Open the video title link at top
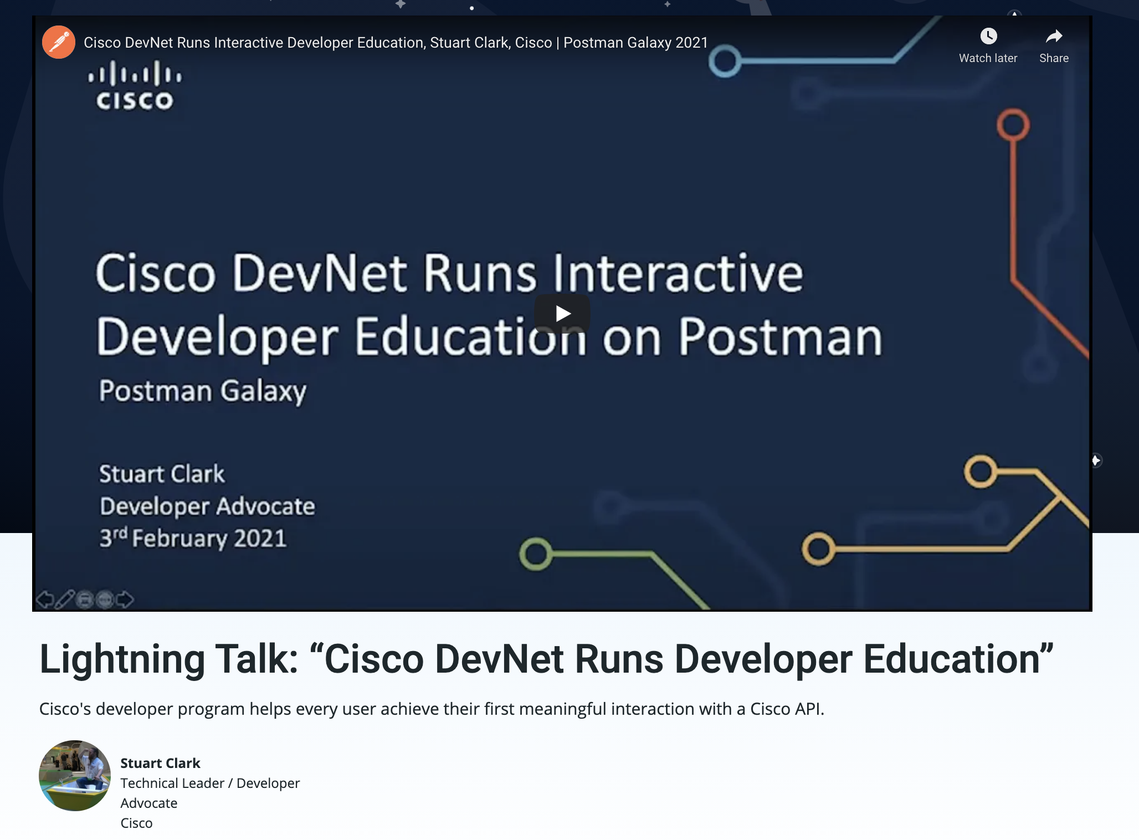Viewport: 1139px width, 840px height. (x=396, y=43)
